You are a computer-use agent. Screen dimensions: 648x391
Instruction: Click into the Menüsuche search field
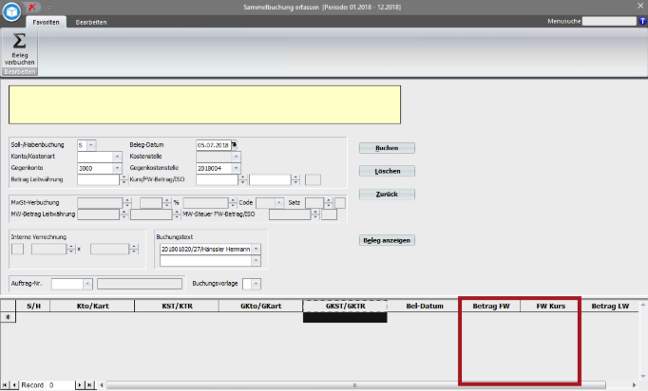tap(608, 21)
